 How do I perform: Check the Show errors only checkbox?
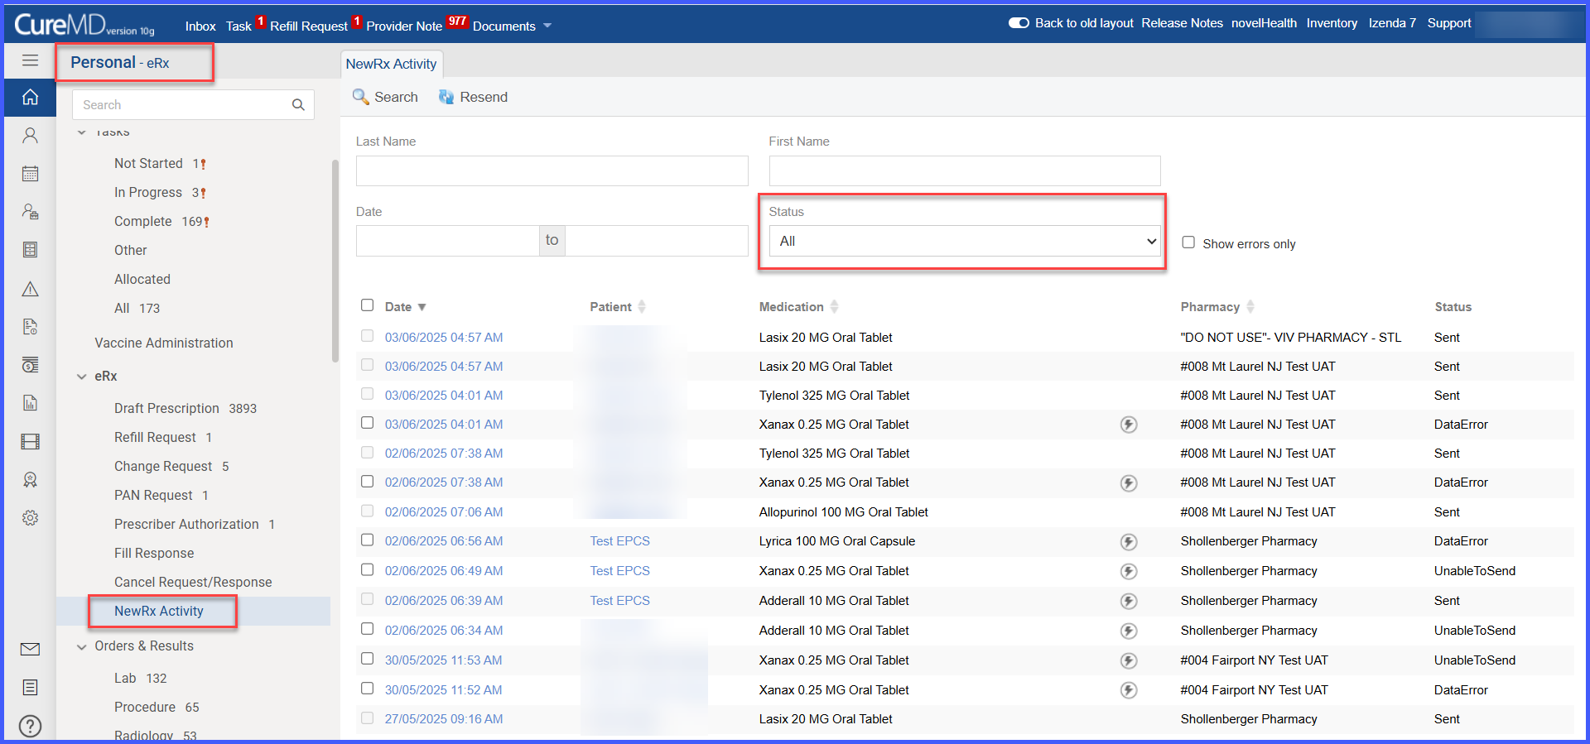click(1188, 242)
